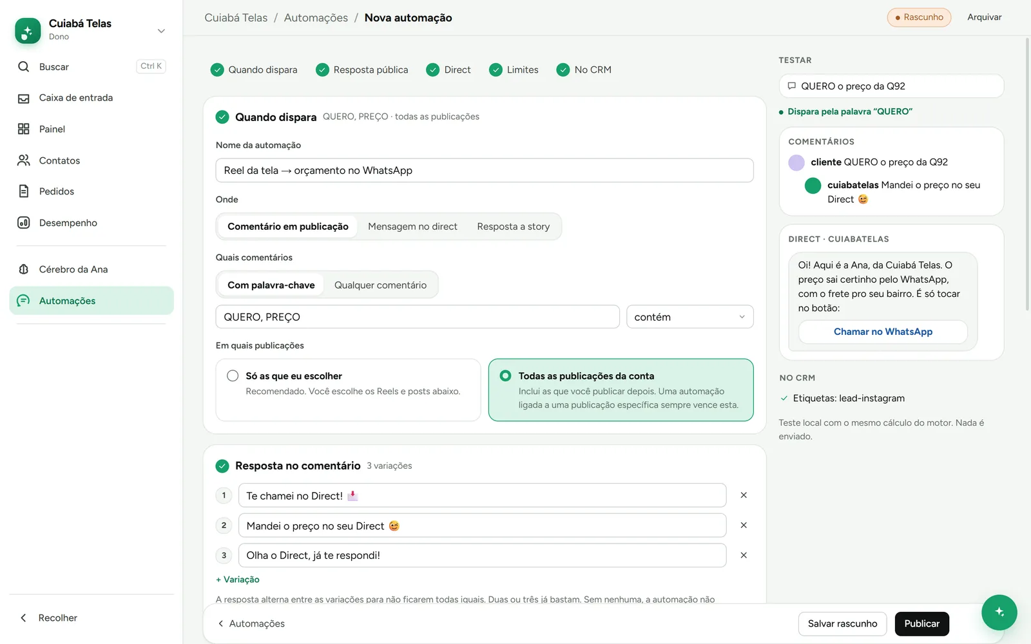Select 'Só as que eu escolher' option
Viewport: 1031px width, 644px height.
coord(349,390)
